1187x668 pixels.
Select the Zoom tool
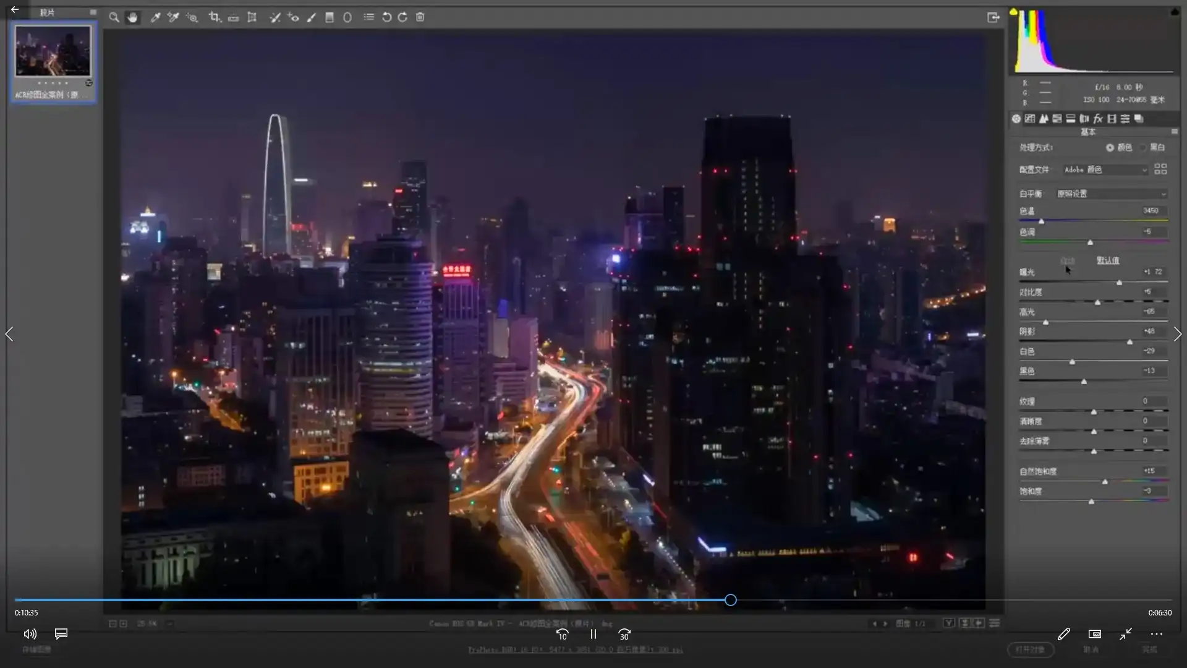pos(114,17)
